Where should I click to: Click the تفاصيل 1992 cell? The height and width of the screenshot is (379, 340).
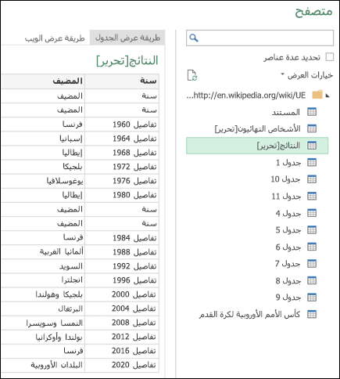click(x=122, y=266)
